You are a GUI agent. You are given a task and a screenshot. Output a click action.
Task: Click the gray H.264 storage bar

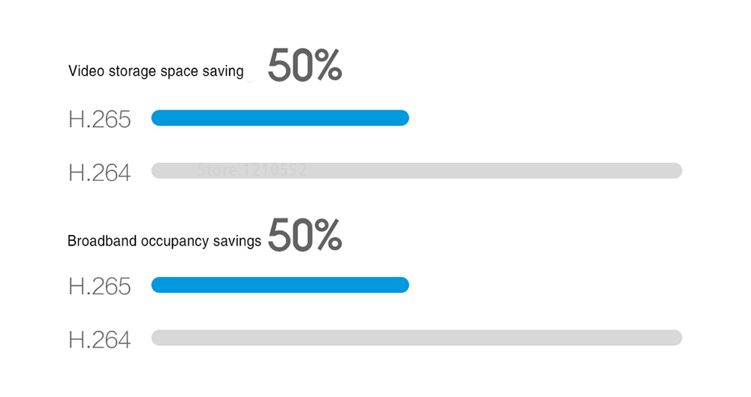point(417,170)
